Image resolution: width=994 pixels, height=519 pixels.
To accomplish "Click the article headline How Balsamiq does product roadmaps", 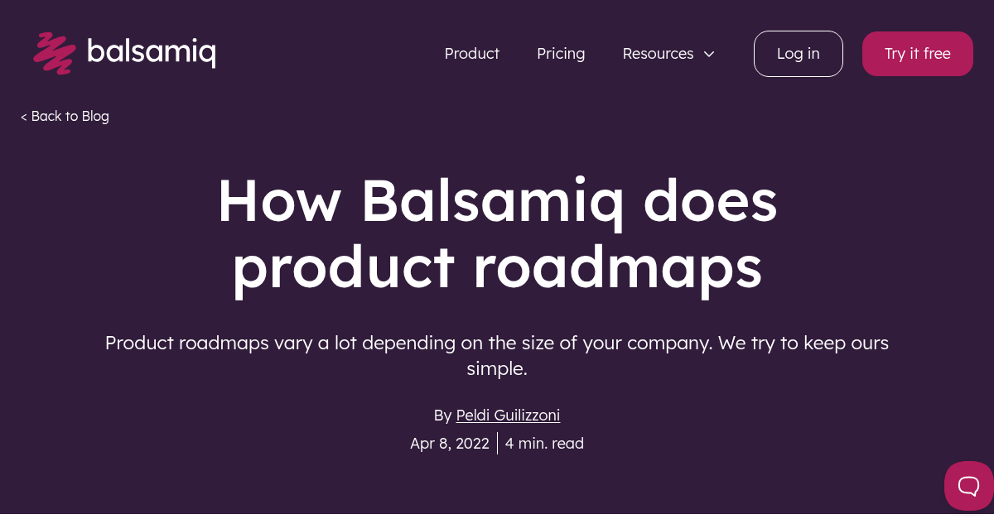I will pyautogui.click(x=497, y=234).
